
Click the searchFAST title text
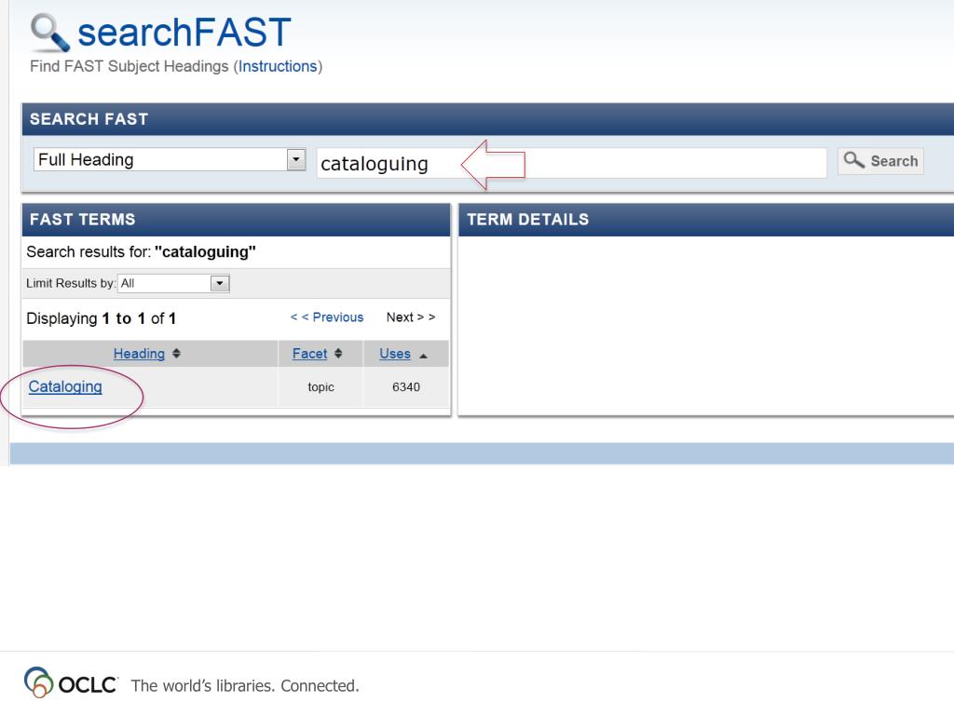tap(184, 33)
